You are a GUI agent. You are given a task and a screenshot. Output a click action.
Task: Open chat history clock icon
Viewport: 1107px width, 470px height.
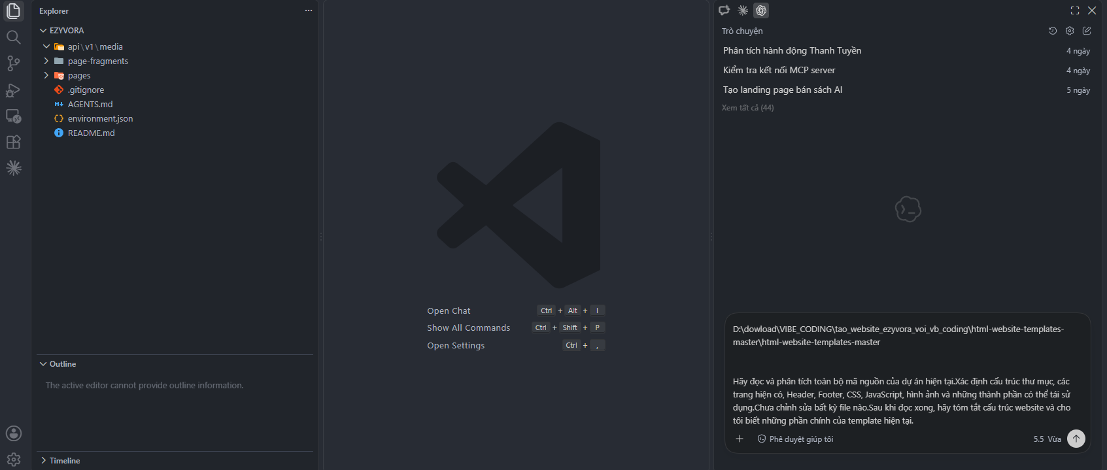point(1053,31)
